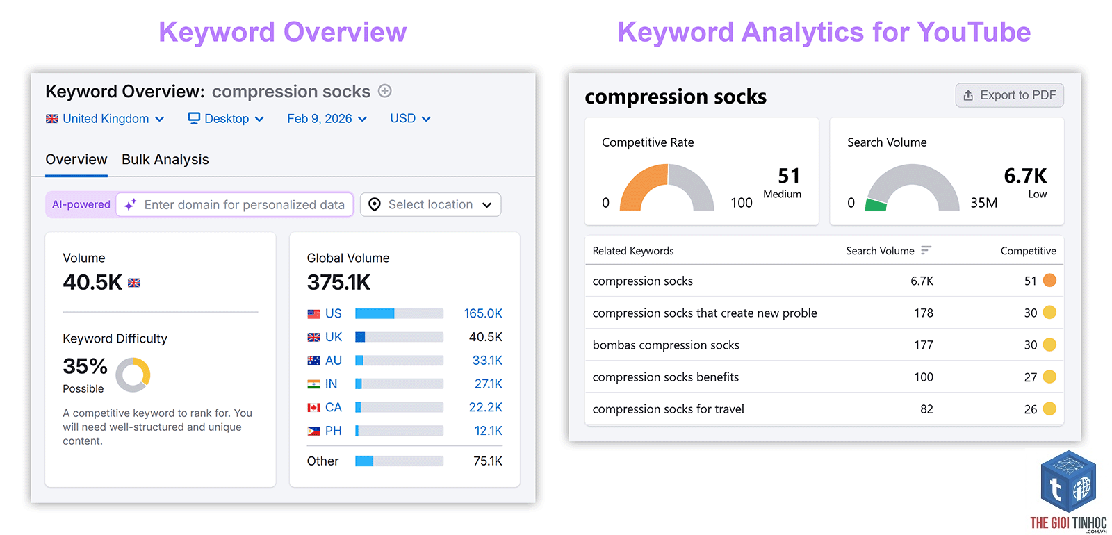Sort by the Search Volume filter icon
Image resolution: width=1112 pixels, height=535 pixels.
(926, 250)
